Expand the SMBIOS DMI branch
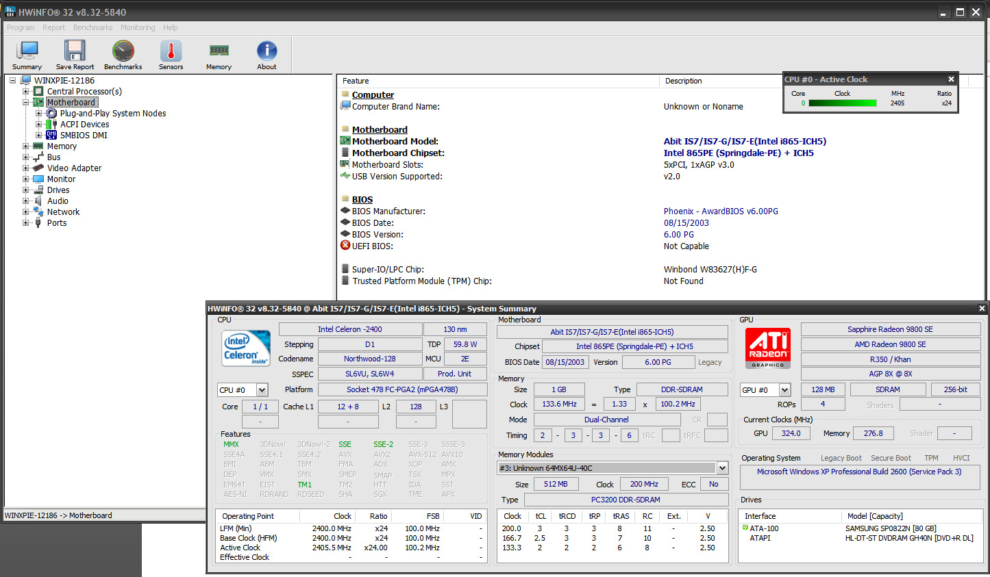The height and width of the screenshot is (577, 990). click(x=38, y=135)
